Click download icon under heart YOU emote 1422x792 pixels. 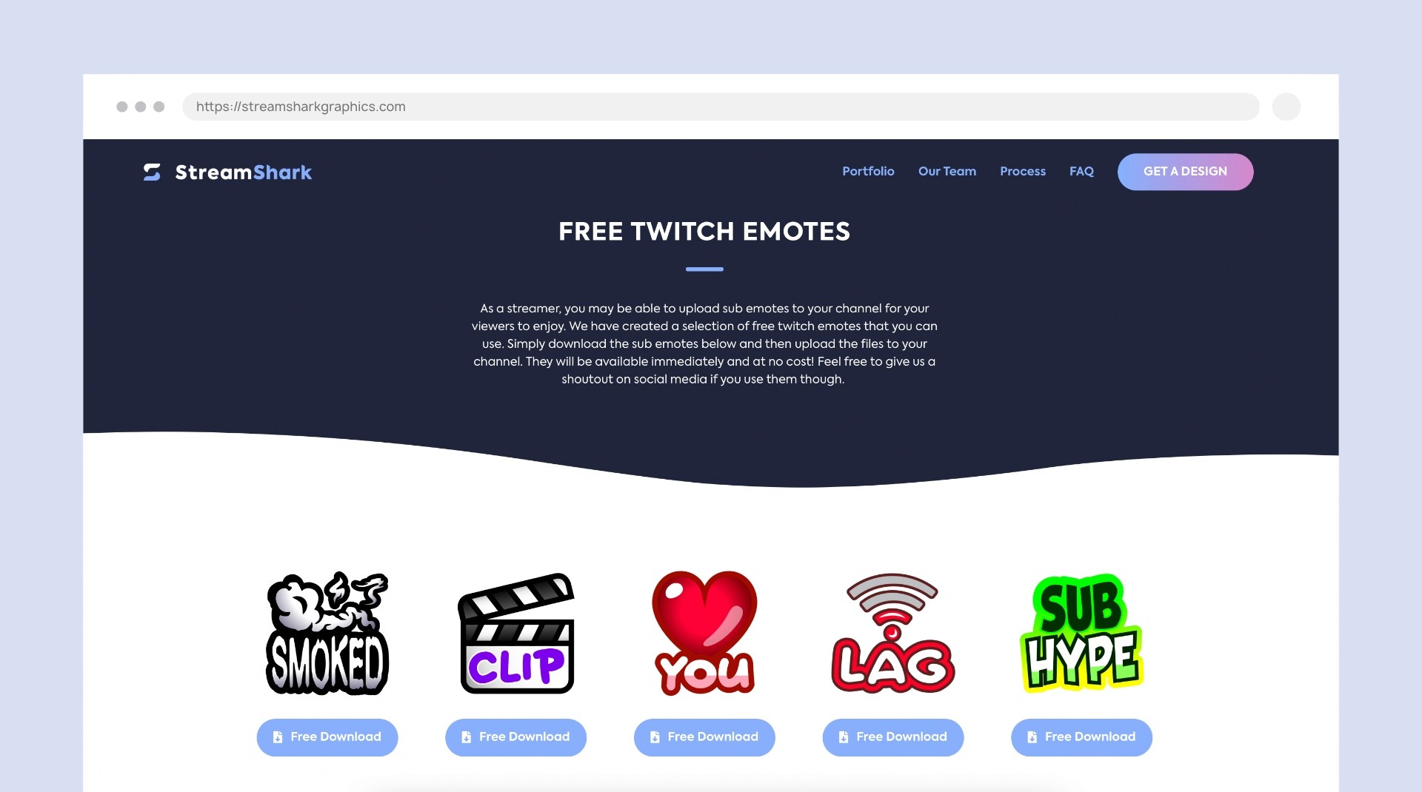(x=655, y=737)
